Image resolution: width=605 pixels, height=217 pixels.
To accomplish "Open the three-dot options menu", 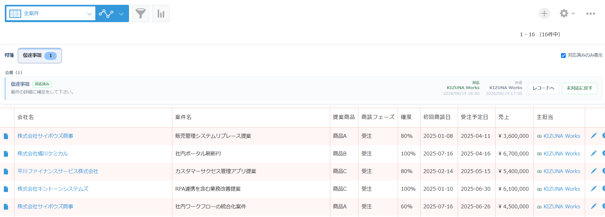I will tap(591, 13).
